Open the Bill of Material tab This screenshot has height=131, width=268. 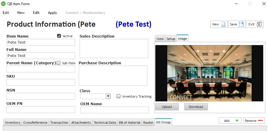click(x=130, y=123)
